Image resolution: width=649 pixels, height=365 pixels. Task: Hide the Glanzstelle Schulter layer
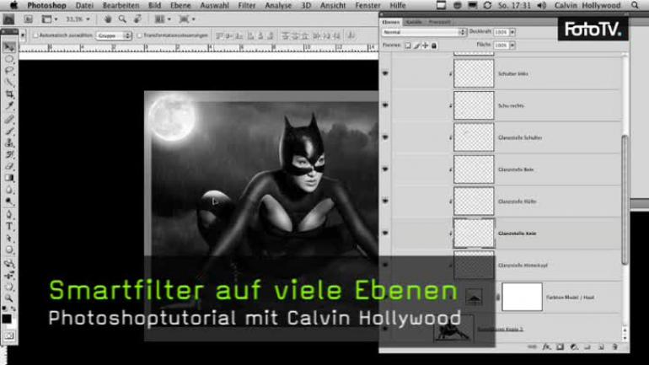pyautogui.click(x=385, y=137)
